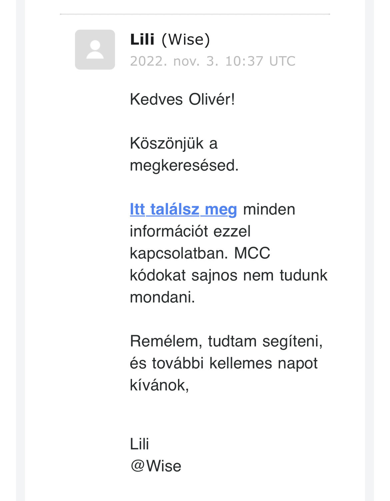Click the greeting 'Kedves Olivér!'

pyautogui.click(x=182, y=99)
